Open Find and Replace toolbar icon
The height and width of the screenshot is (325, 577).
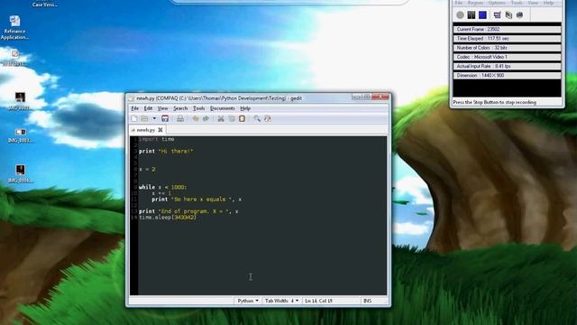point(268,118)
